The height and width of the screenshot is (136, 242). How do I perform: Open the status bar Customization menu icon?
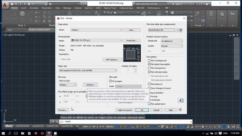[x=238, y=127]
